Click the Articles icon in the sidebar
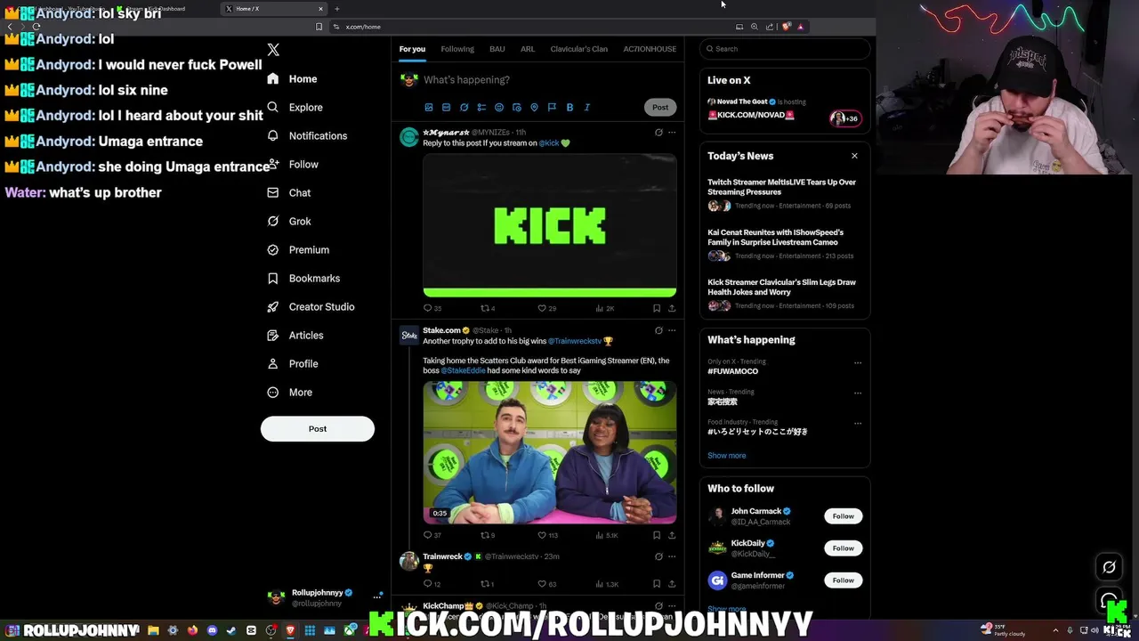Image resolution: width=1139 pixels, height=641 pixels. [273, 336]
